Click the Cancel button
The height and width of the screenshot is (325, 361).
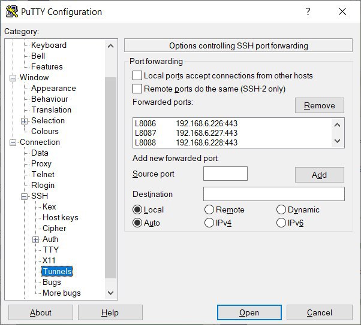(320, 312)
